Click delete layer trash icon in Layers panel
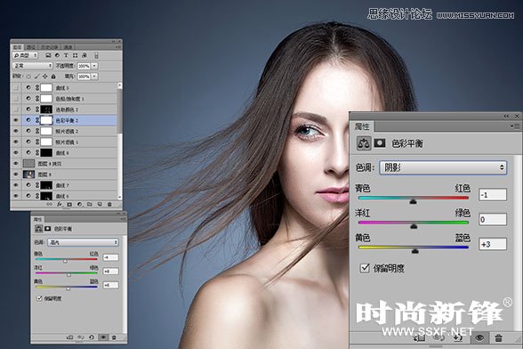Screen dimensions: 523x349 click(x=109, y=204)
